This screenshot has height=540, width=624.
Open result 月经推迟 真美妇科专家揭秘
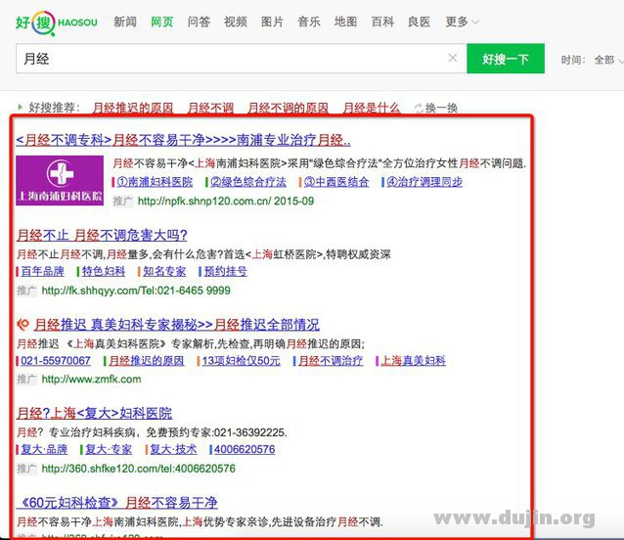tap(177, 325)
